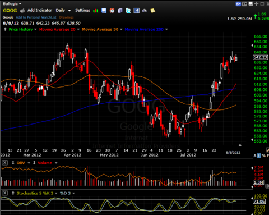The width and height of the screenshot is (269, 215).
Task: Expand the OBV dropdown arrow
Action: click(x=29, y=163)
